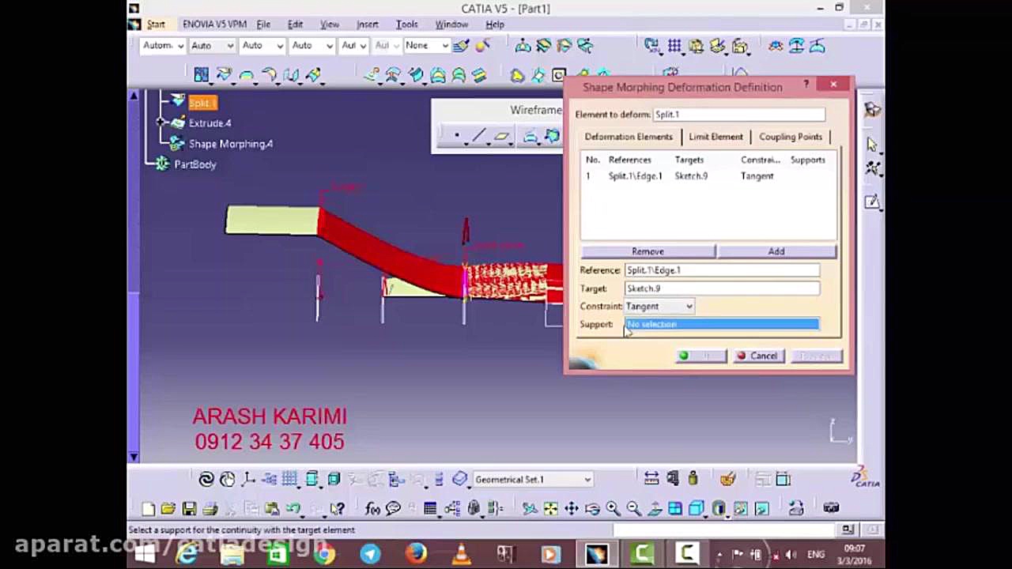Open Chrome from the taskbar
The image size is (1012, 569).
tap(323, 554)
